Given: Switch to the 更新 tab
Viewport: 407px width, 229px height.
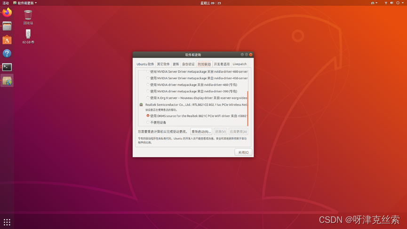Looking at the screenshot, I should click(x=176, y=64).
